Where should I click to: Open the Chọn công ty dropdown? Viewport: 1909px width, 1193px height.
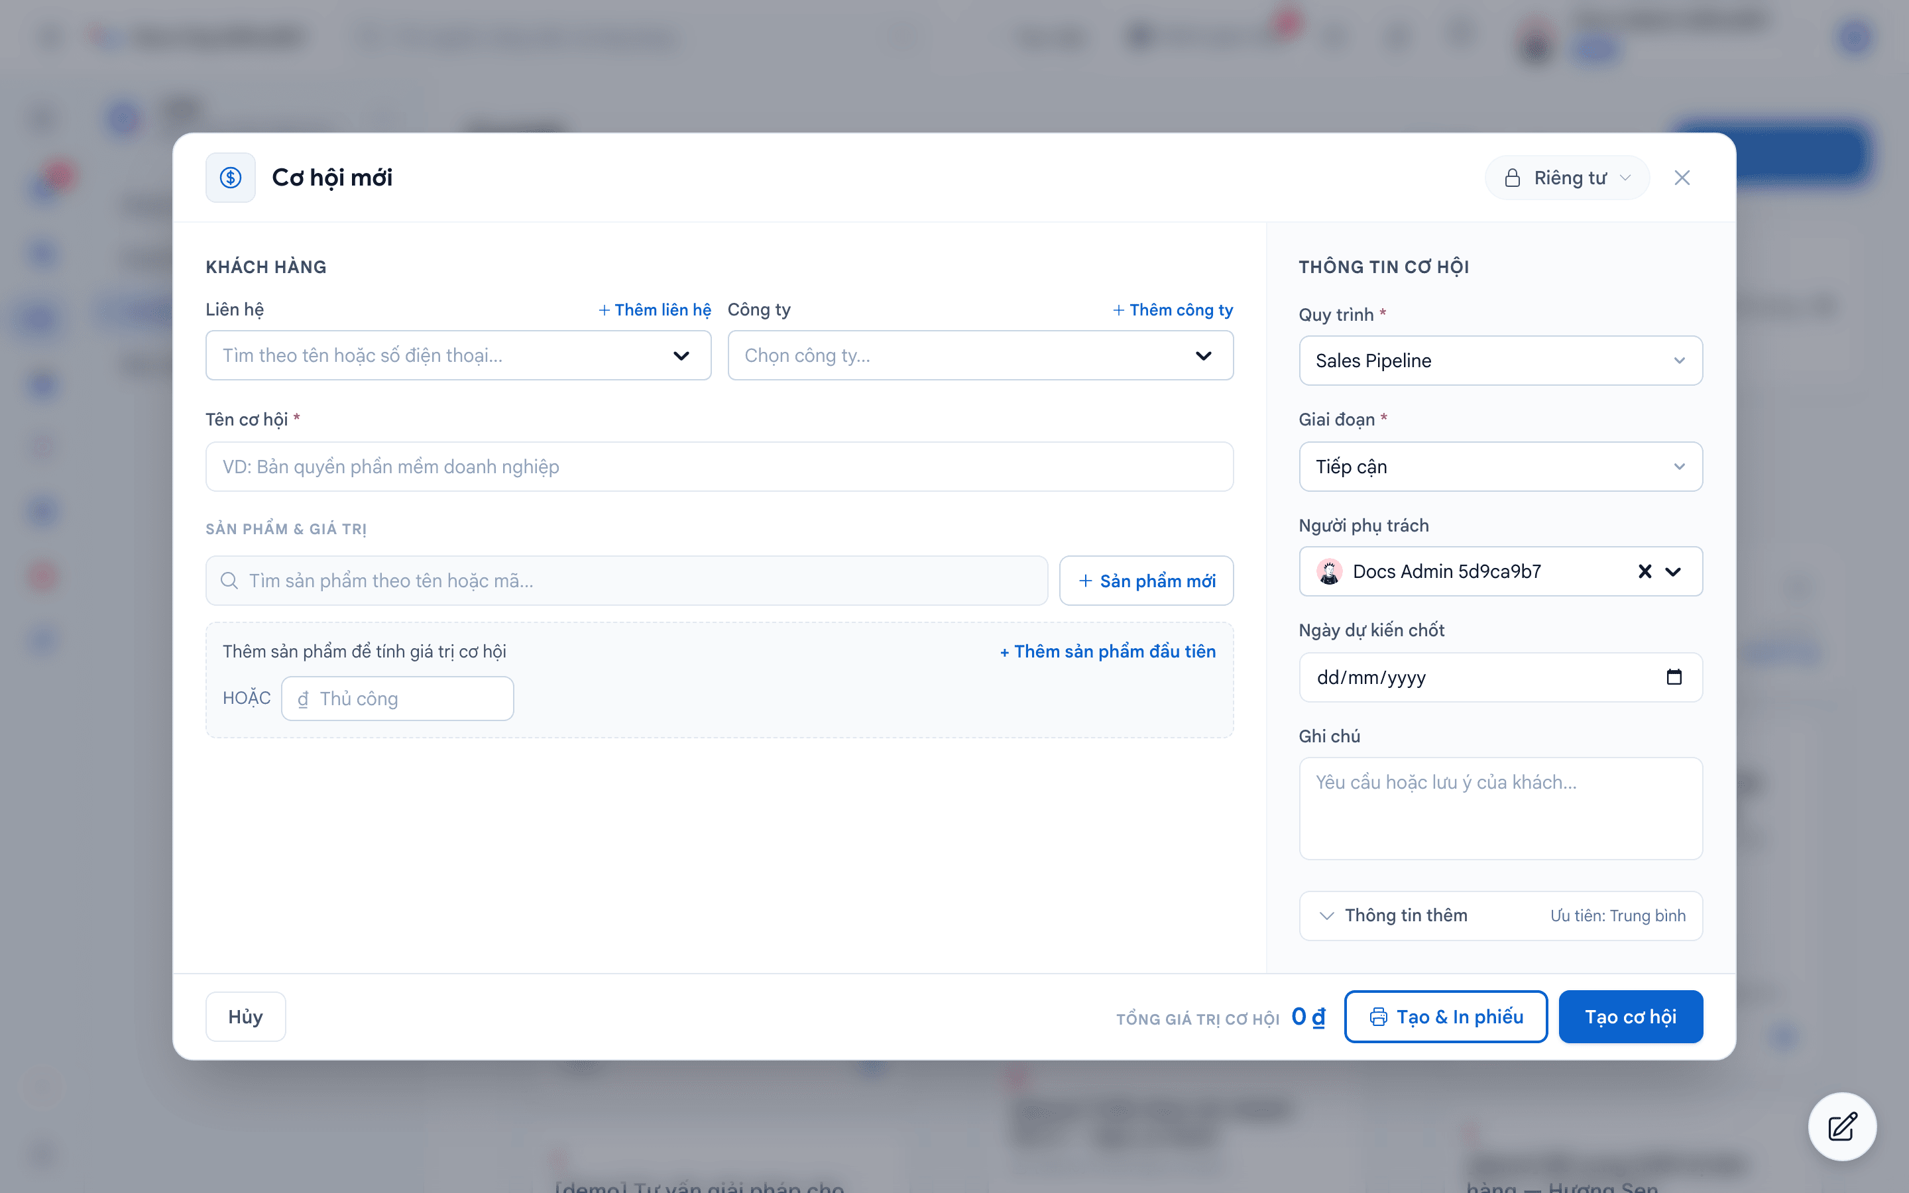980,355
